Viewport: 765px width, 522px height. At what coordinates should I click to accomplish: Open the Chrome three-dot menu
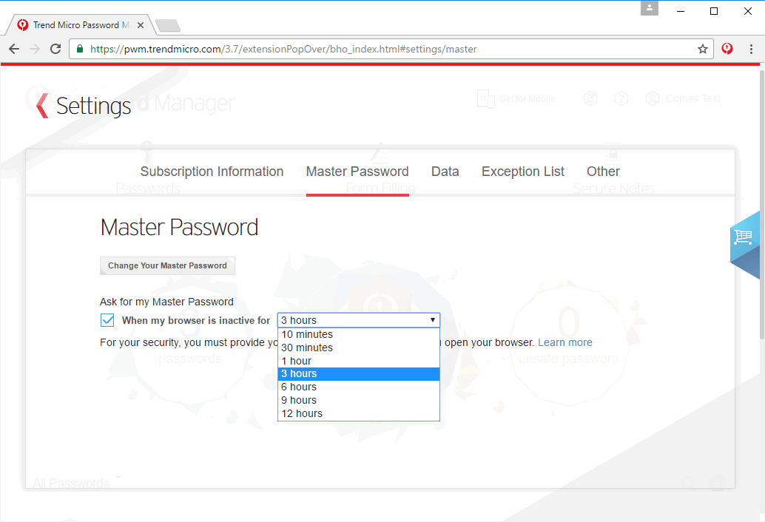coord(752,49)
